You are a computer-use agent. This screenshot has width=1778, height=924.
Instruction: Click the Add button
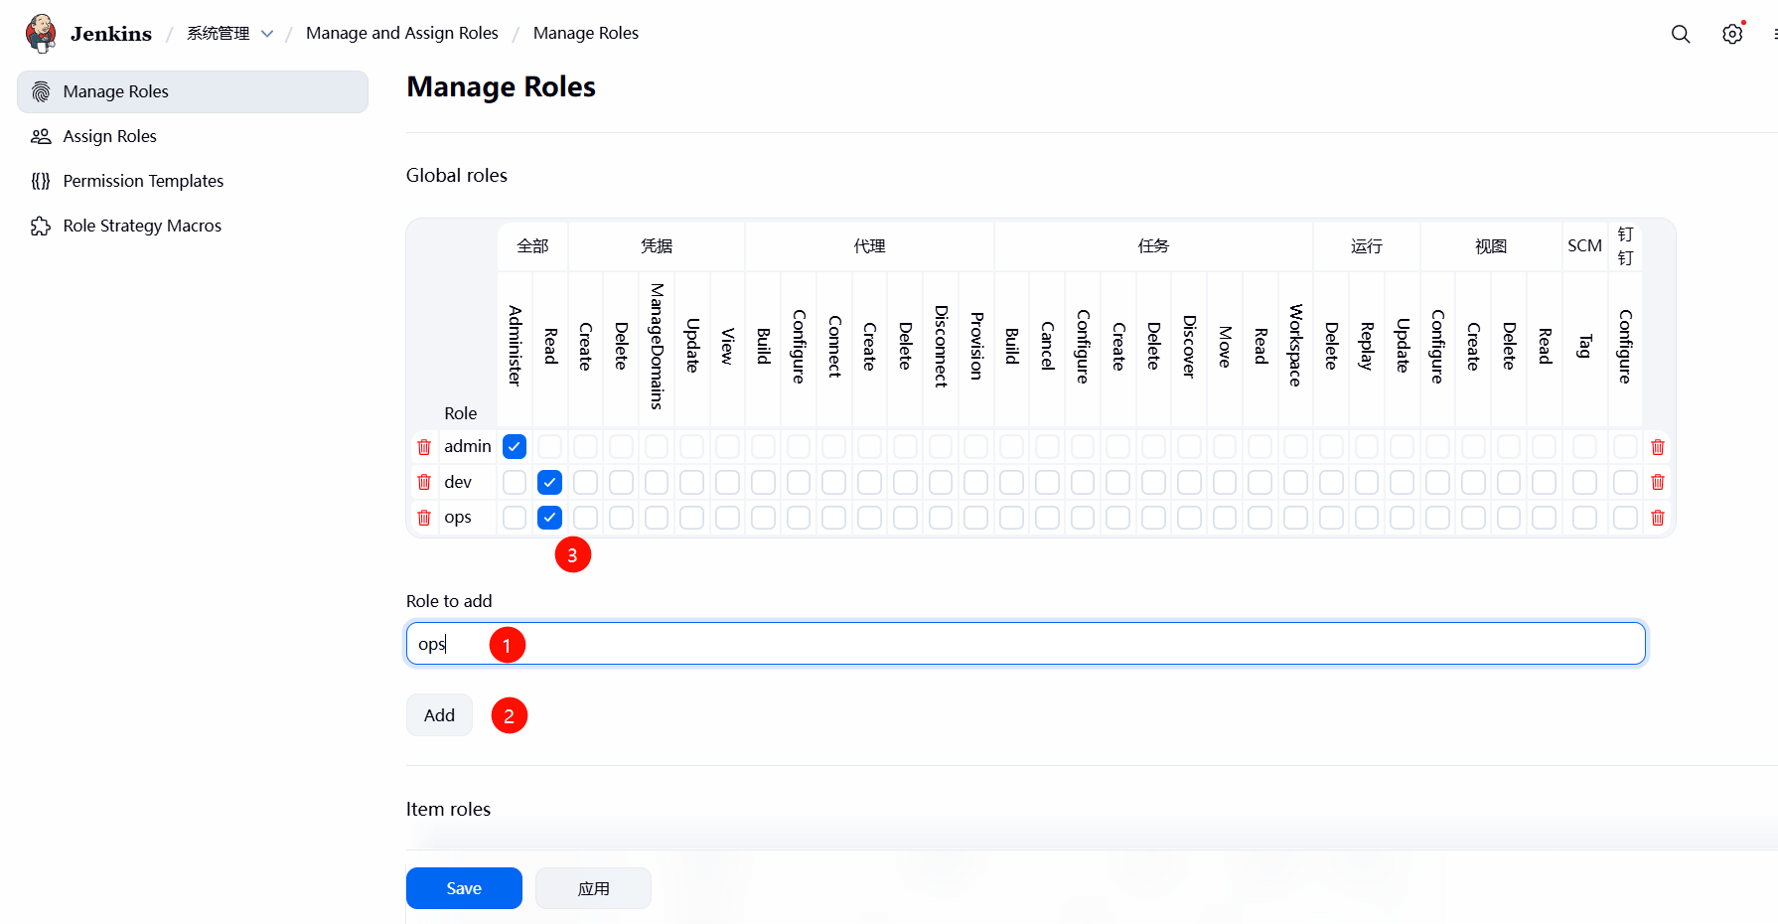[439, 715]
